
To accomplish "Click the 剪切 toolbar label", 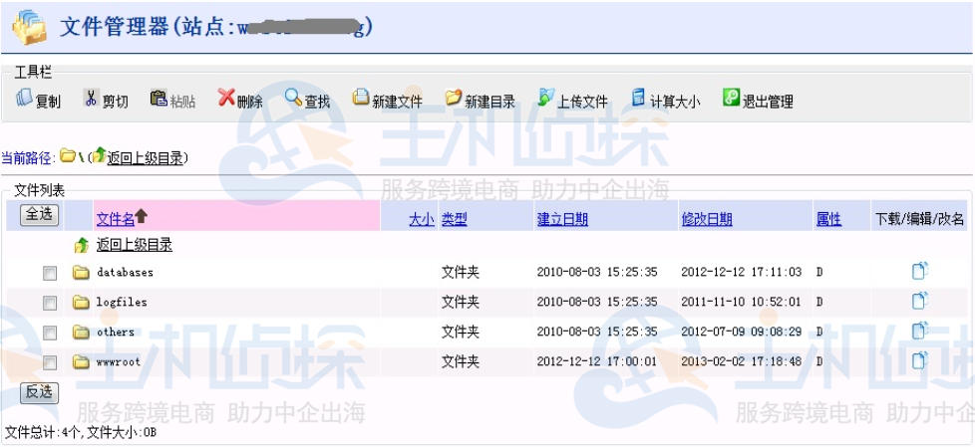I will pos(115,102).
